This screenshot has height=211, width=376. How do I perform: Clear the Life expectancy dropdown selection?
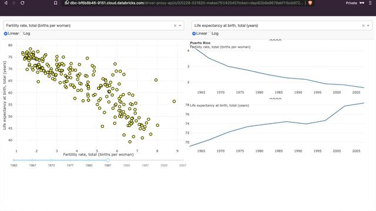pyautogui.click(x=363, y=26)
